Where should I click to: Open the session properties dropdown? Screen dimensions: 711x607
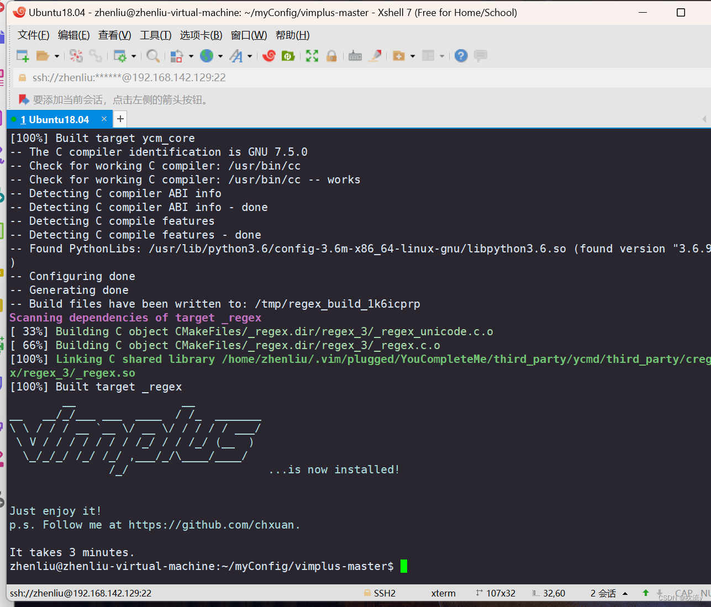(133, 55)
